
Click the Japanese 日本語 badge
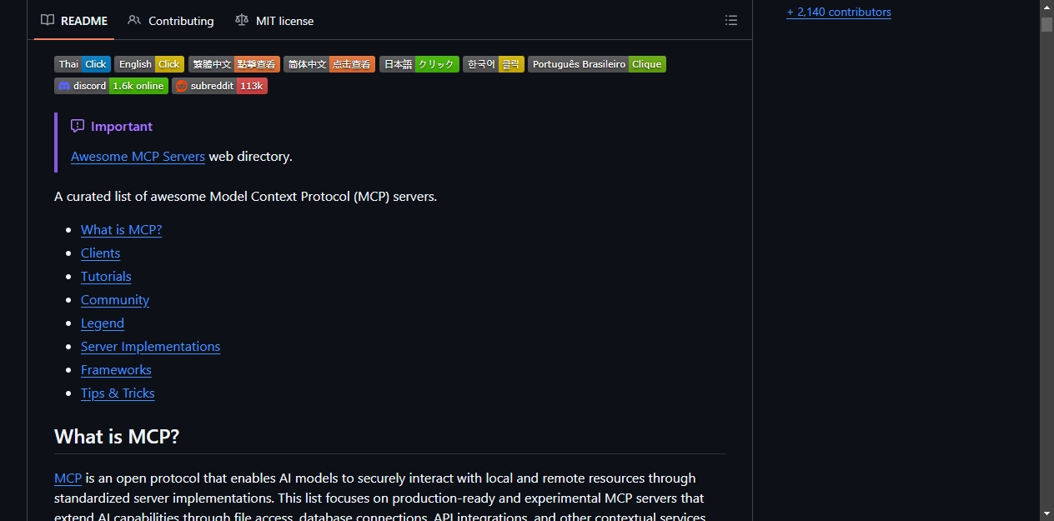click(419, 64)
